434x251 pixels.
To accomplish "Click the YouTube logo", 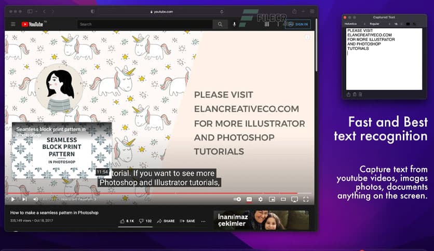I will (33, 24).
